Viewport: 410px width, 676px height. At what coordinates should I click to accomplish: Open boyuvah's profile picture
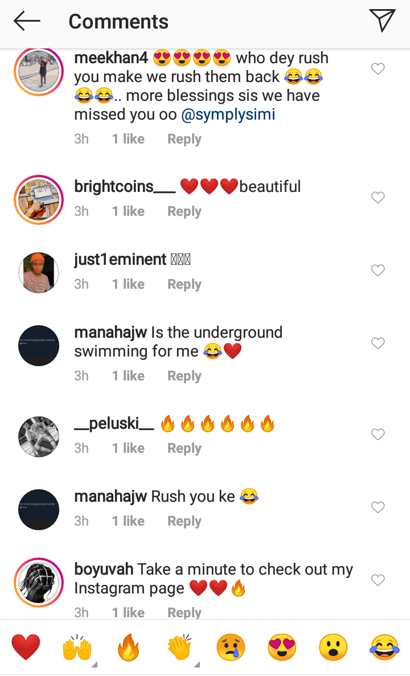[39, 582]
